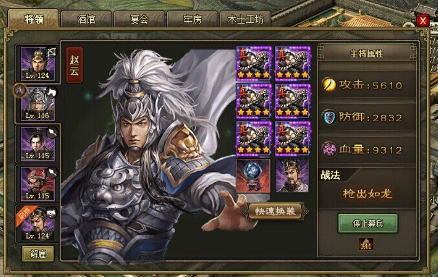Screen dimensions: 438x277
Task: Click the crystal orb item slot
Action: pyautogui.click(x=253, y=176)
